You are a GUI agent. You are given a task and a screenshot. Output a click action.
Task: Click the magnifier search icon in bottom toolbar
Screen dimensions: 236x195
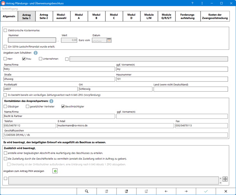pyautogui.click(x=87, y=191)
